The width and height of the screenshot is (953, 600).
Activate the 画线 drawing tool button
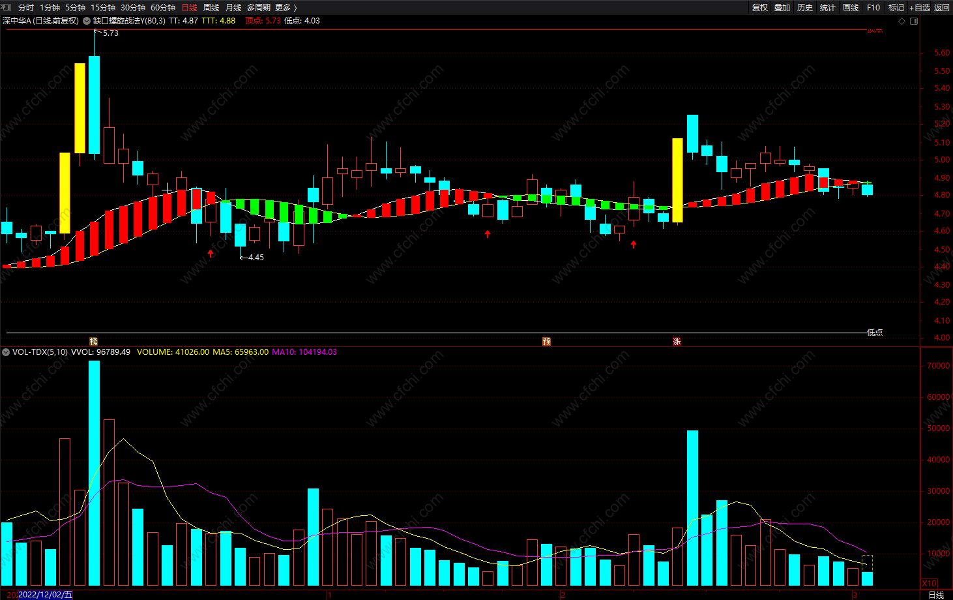(851, 8)
